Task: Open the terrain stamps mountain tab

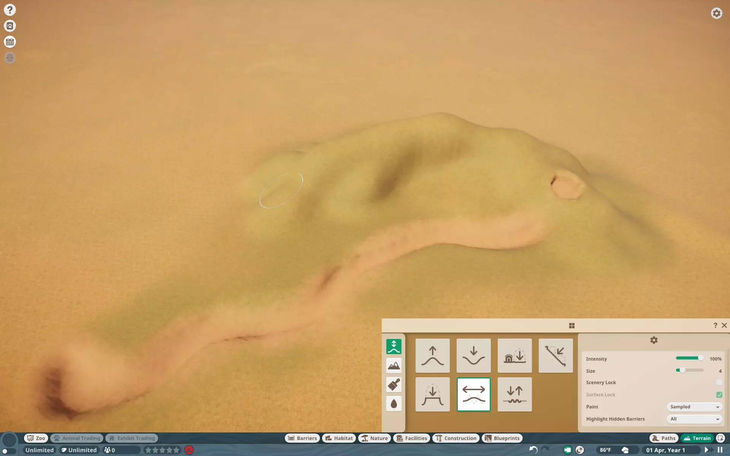Action: click(x=394, y=366)
